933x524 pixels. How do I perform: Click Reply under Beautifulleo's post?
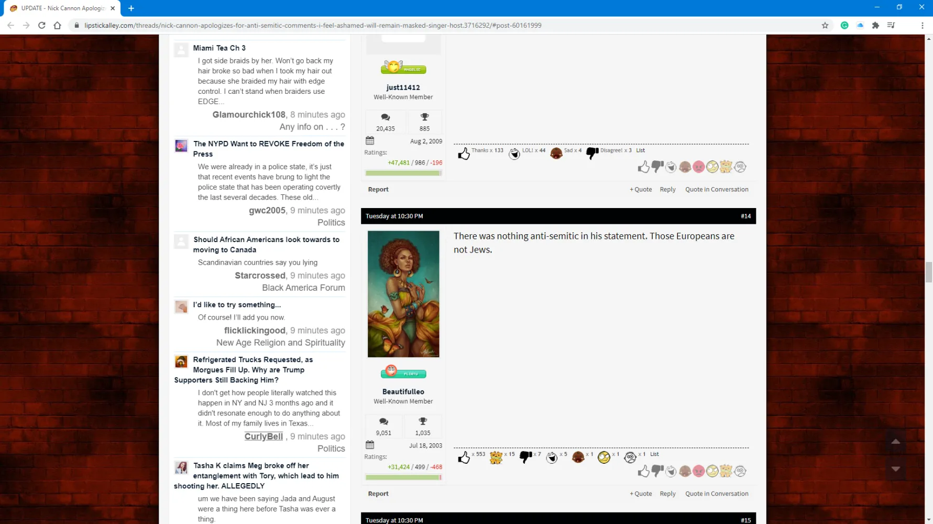(667, 494)
